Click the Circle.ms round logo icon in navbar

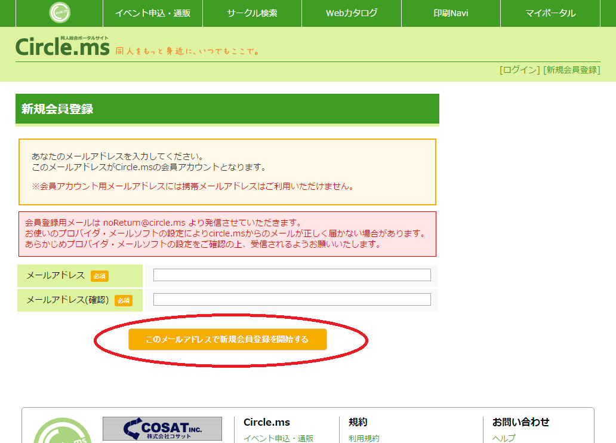pyautogui.click(x=60, y=13)
